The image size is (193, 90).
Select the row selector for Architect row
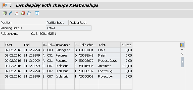3,66
